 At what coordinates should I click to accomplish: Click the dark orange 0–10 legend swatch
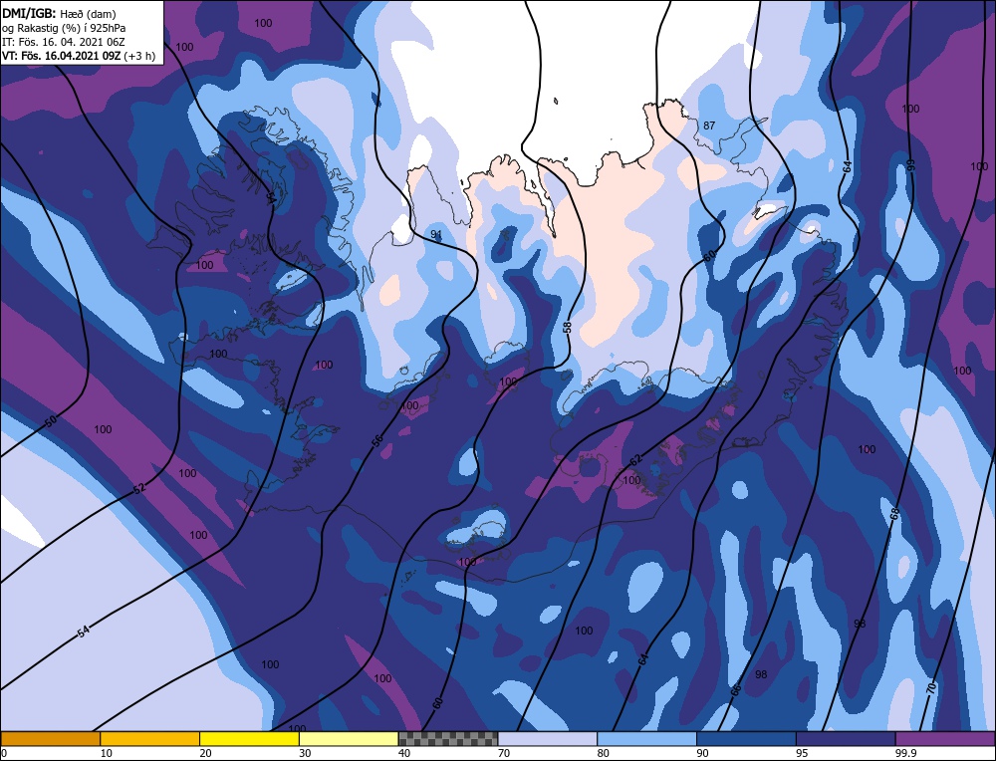coord(50,738)
